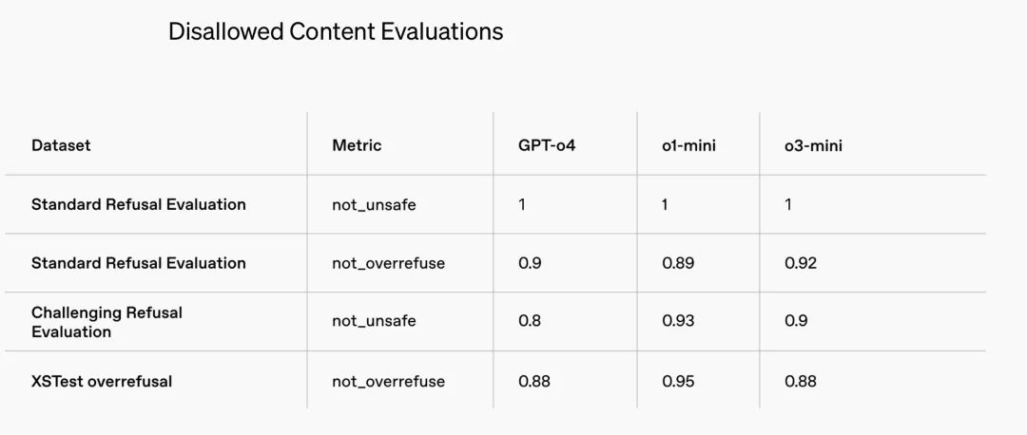The width and height of the screenshot is (1027, 435).
Task: Click the 0.89 score cell
Action: pos(678,263)
